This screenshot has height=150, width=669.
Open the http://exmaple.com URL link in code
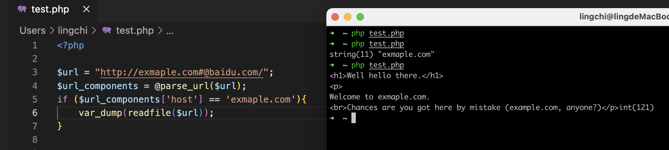point(182,72)
